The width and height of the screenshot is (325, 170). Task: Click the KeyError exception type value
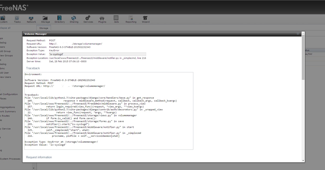pos(54,50)
